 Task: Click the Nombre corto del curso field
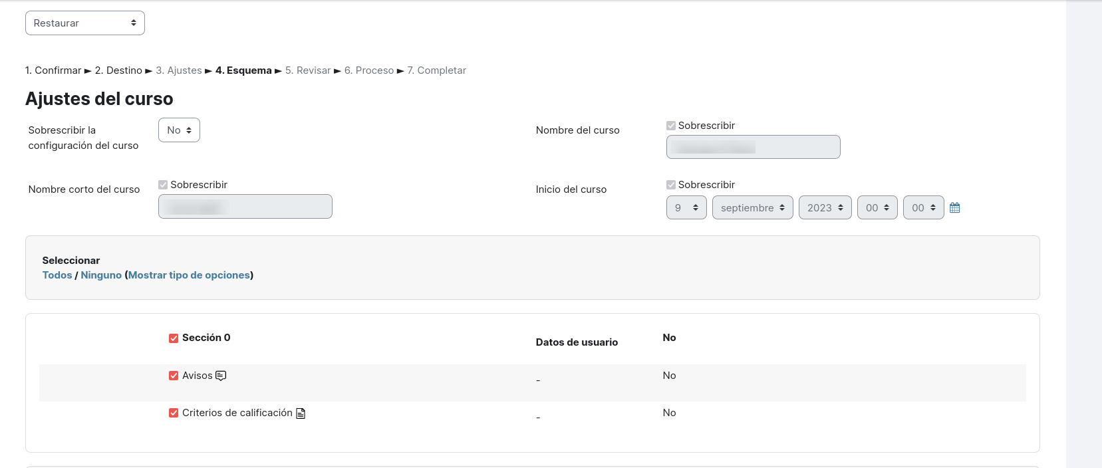click(245, 206)
